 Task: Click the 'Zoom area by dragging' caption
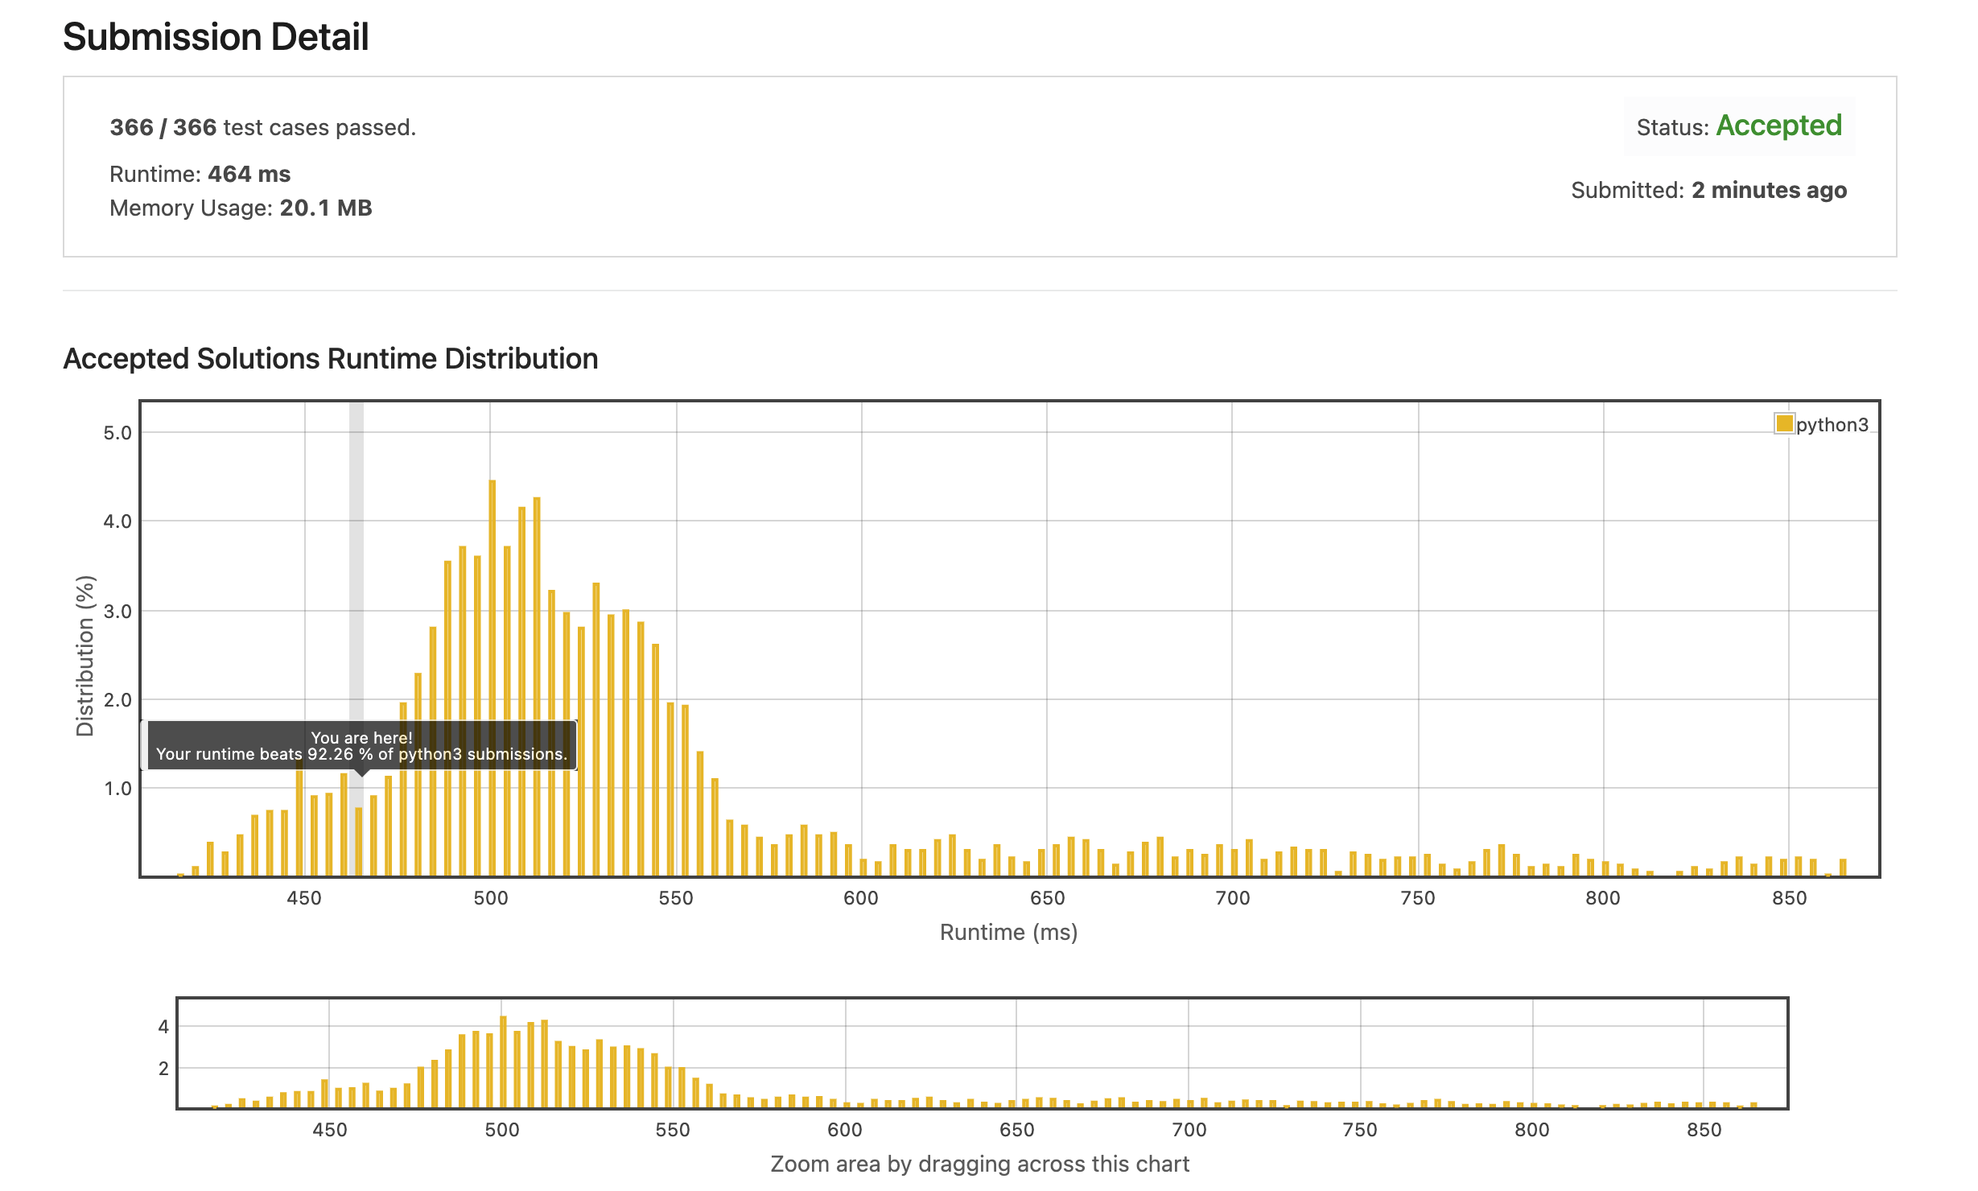point(979,1164)
